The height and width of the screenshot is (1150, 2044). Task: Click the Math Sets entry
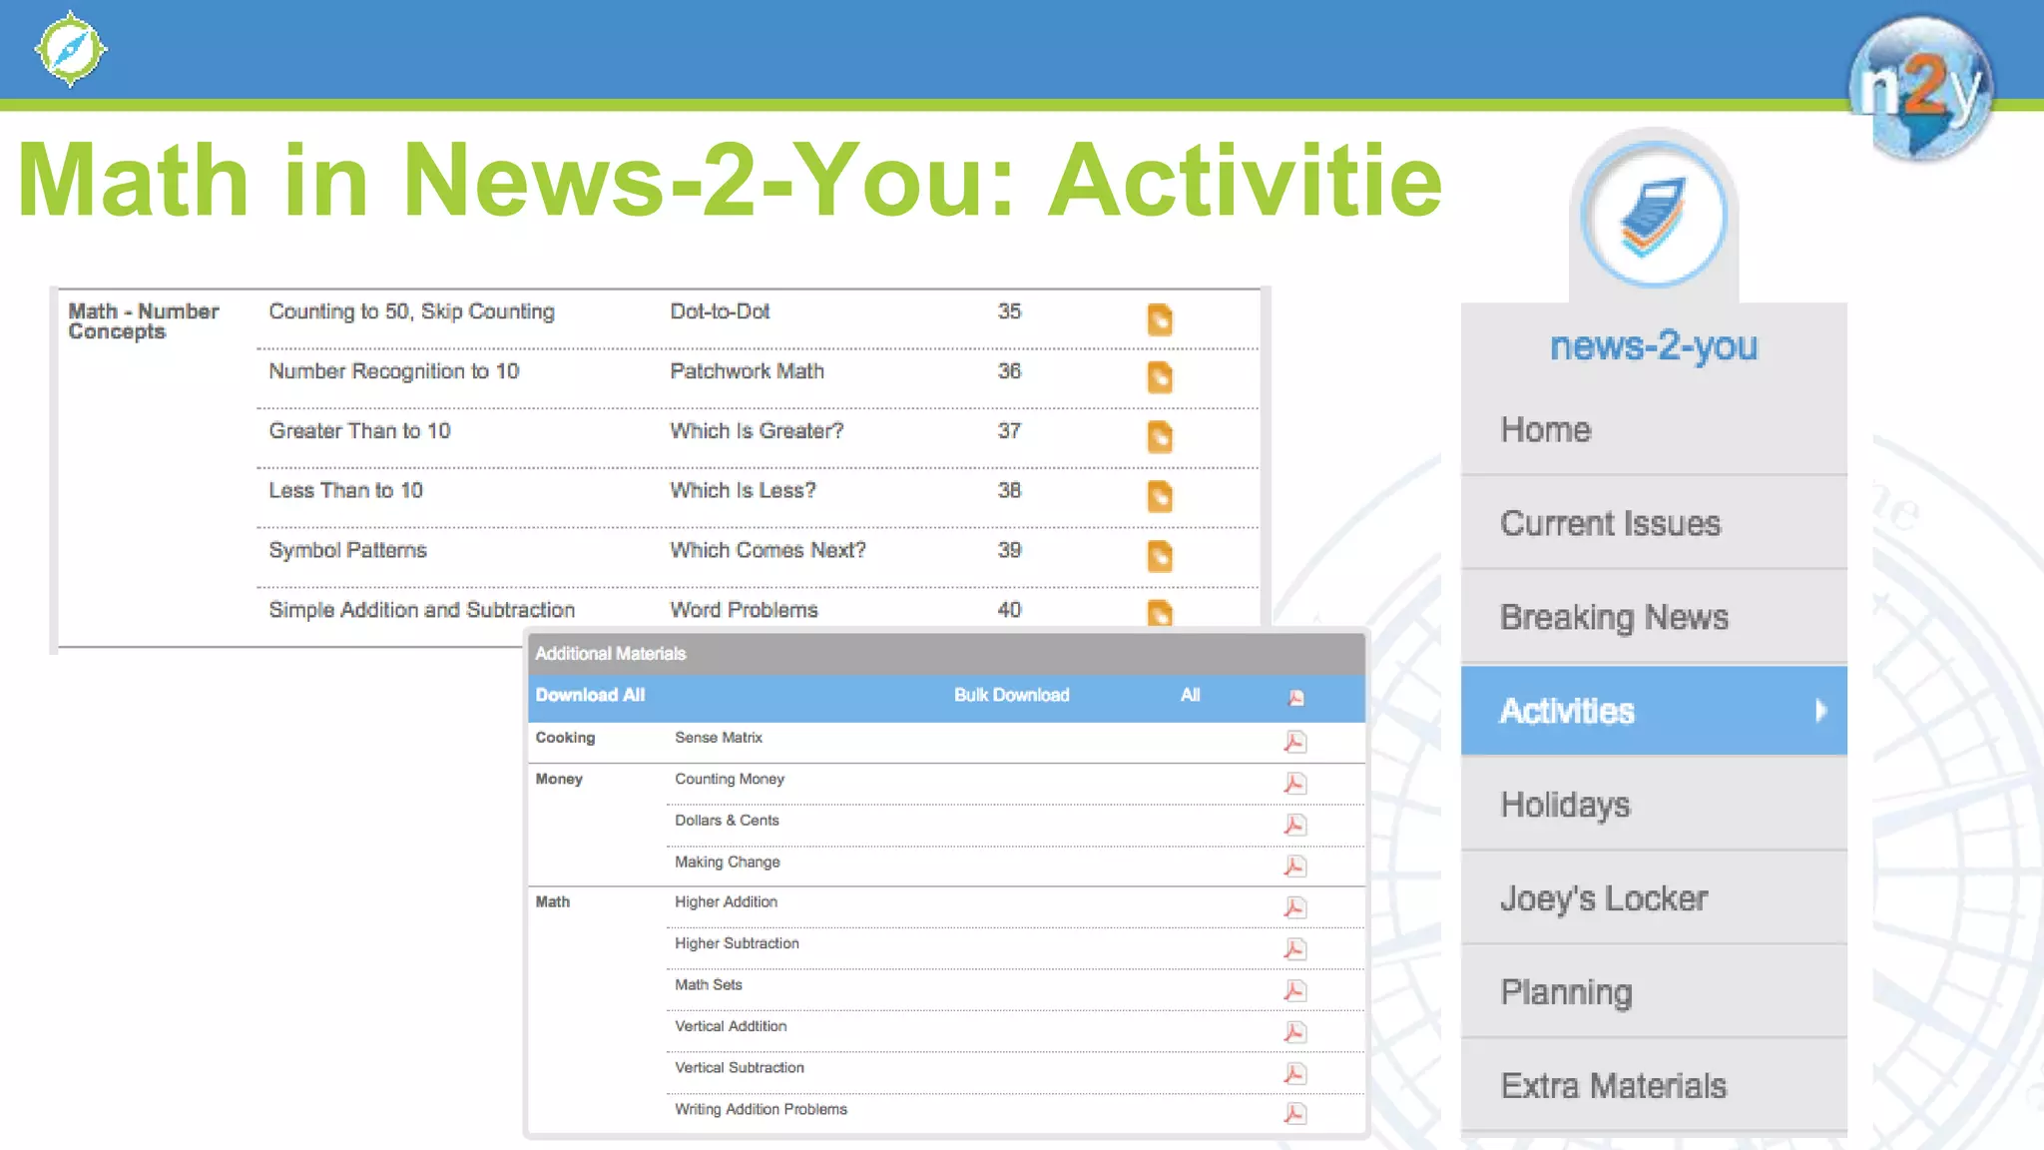(709, 984)
